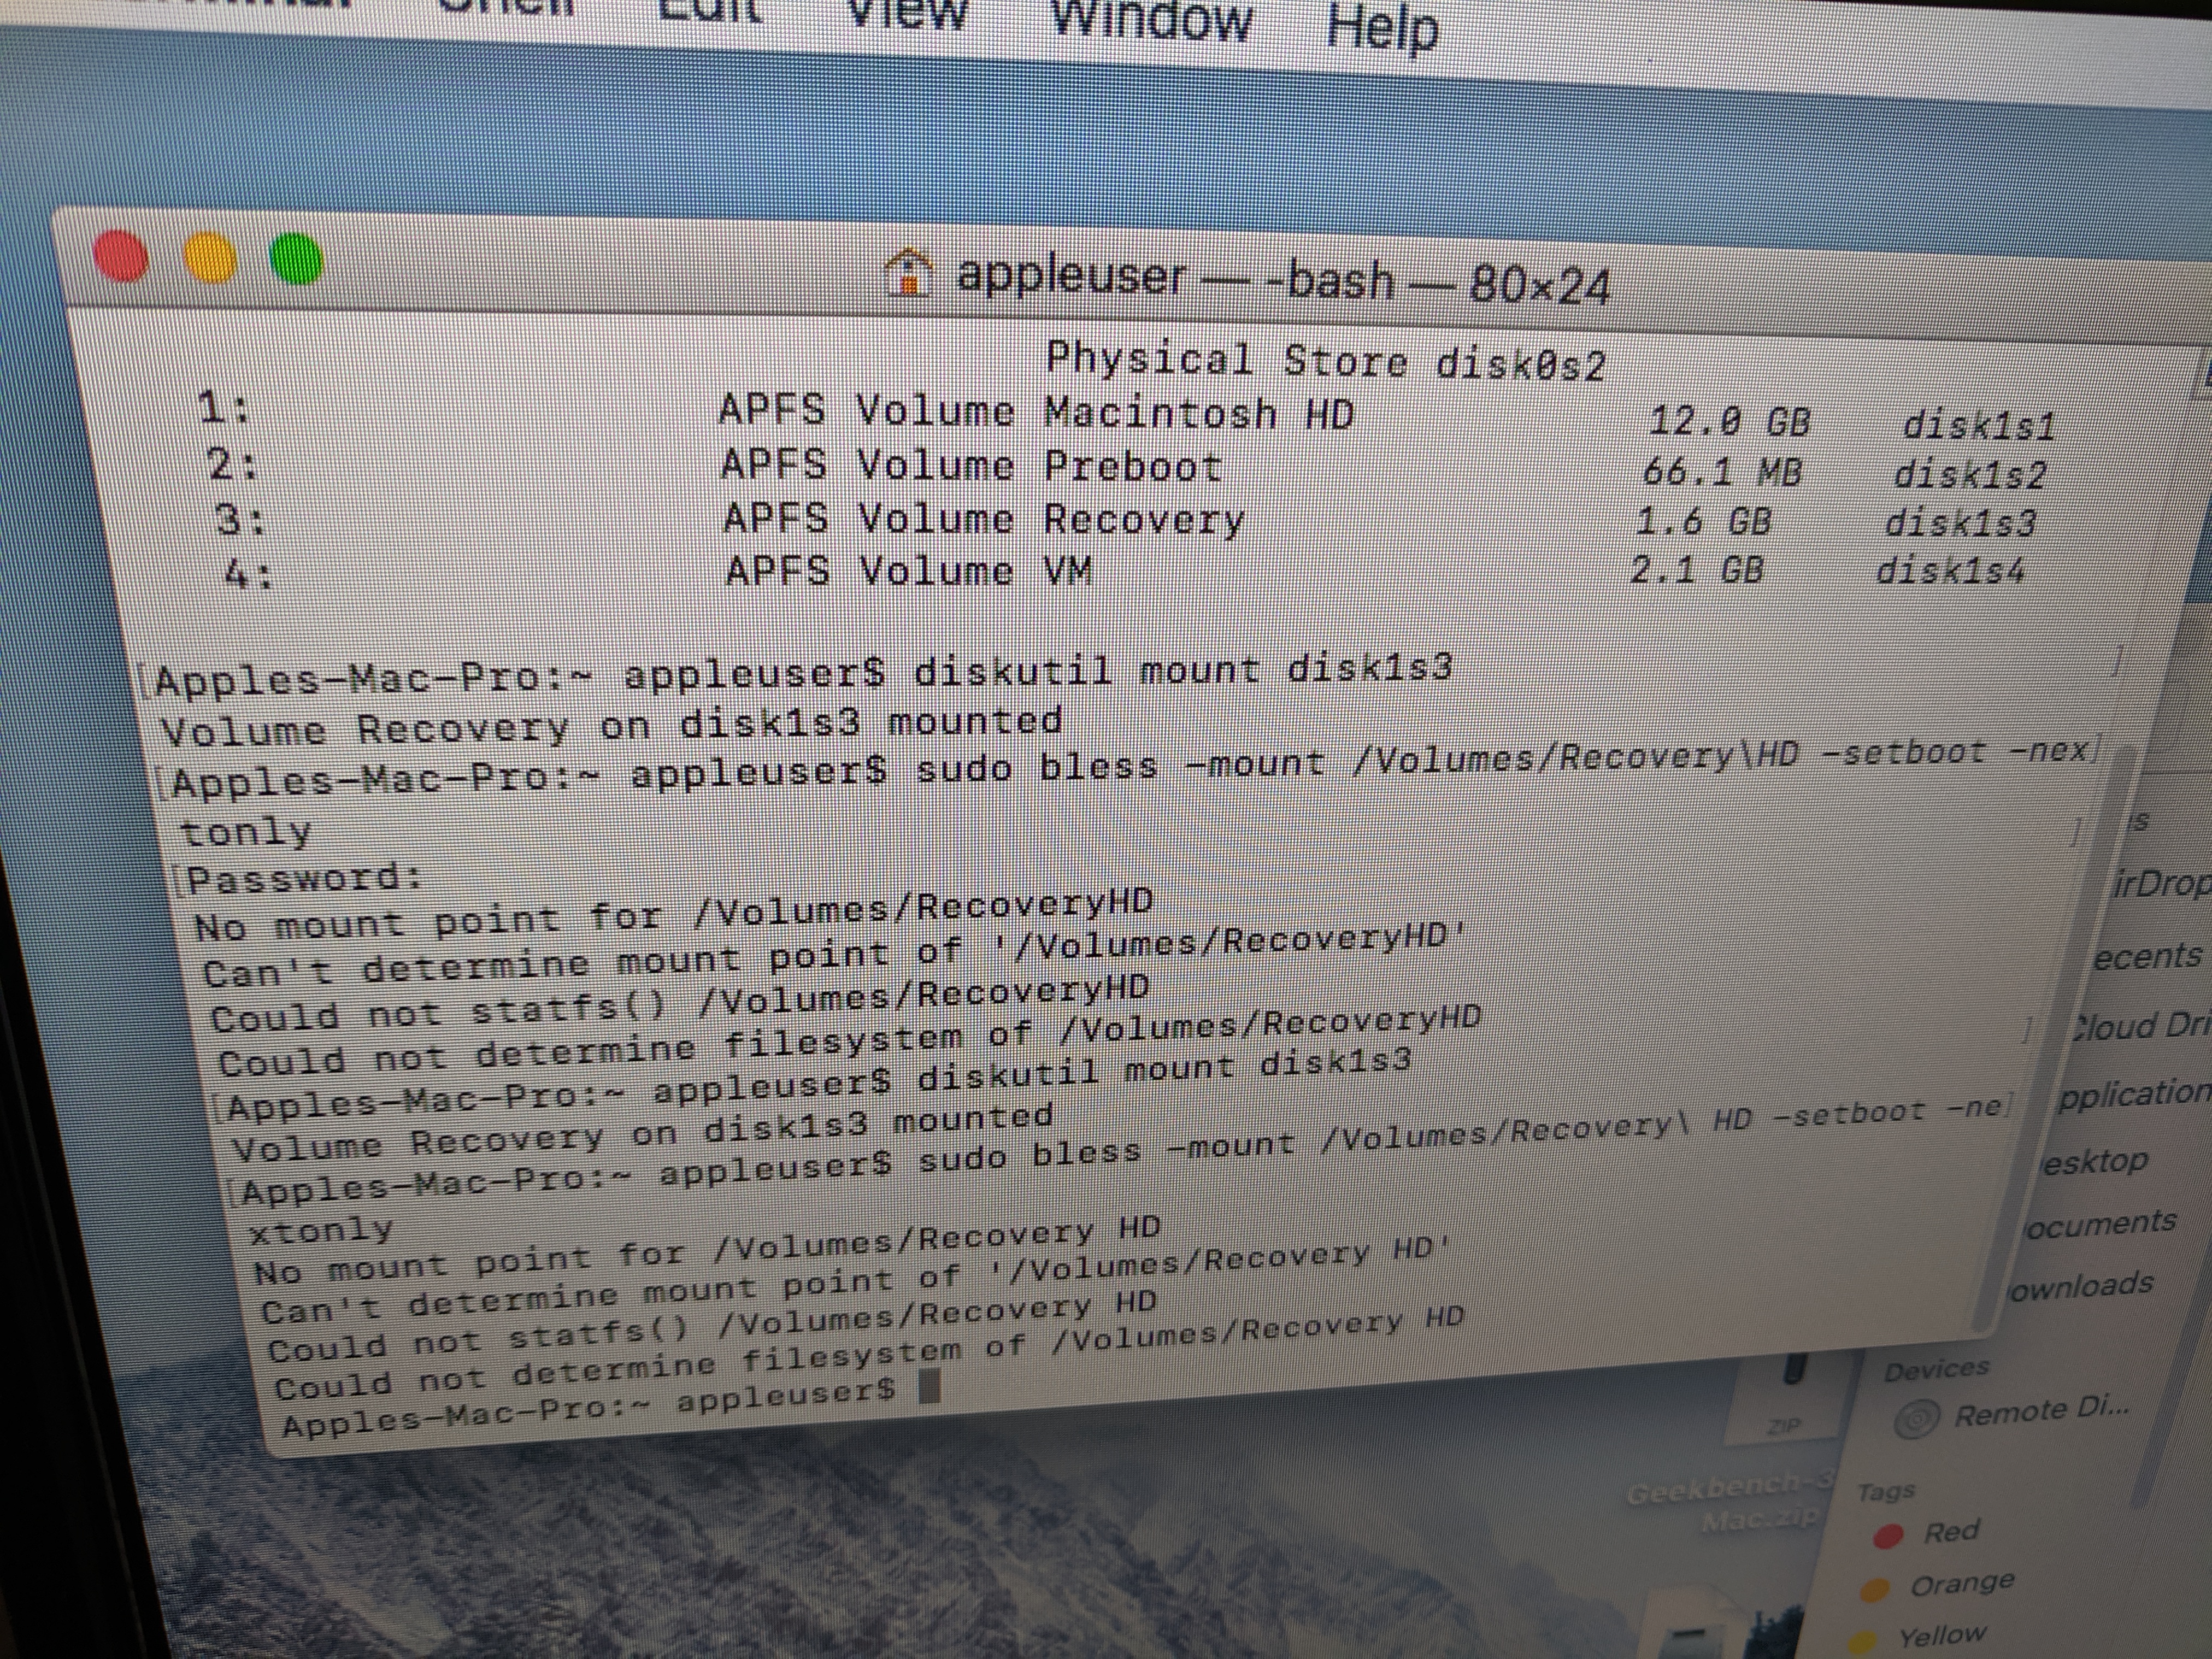Click 'Could not determine filesystem of /Volumes/Recovery HD'

869,1352
